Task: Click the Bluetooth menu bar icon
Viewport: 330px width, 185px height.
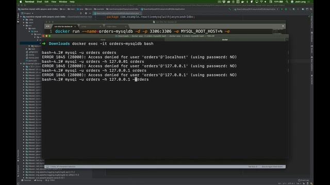Action: (x=247, y=2)
